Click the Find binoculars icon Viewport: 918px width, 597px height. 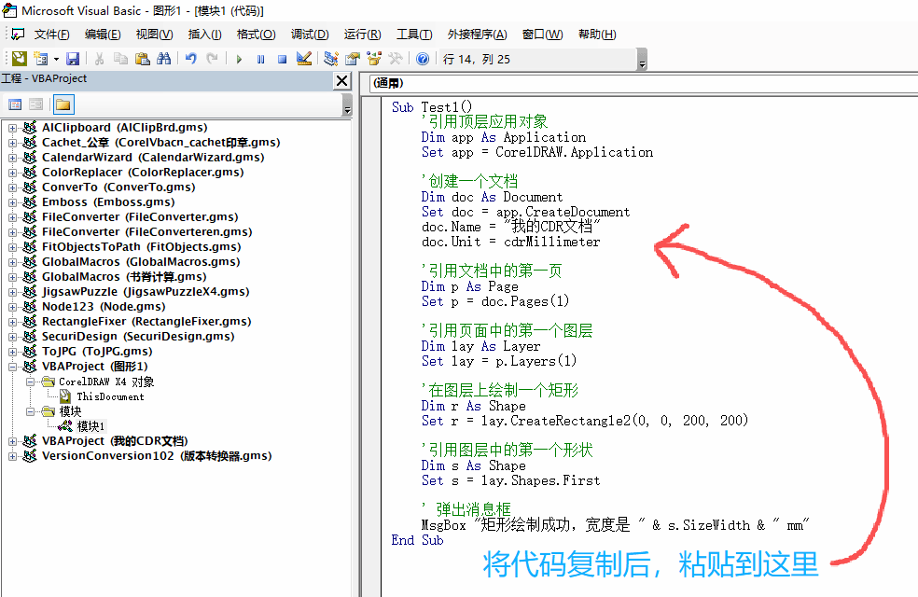tap(164, 59)
